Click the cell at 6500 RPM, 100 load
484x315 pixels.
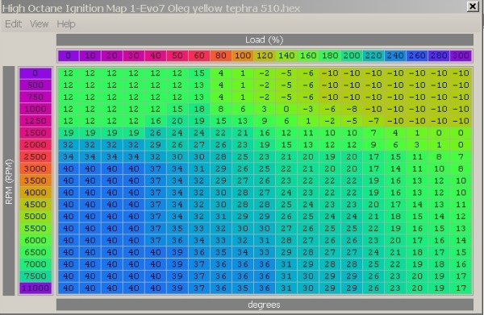coord(243,252)
